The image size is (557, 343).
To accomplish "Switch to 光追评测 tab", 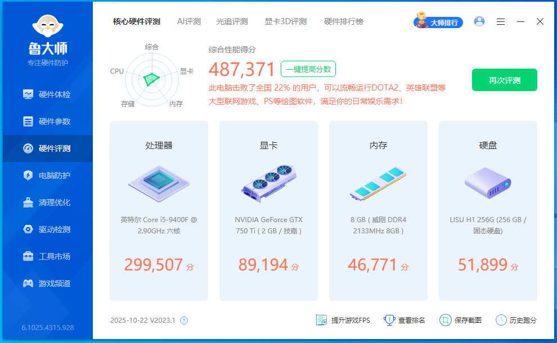I will tap(232, 21).
